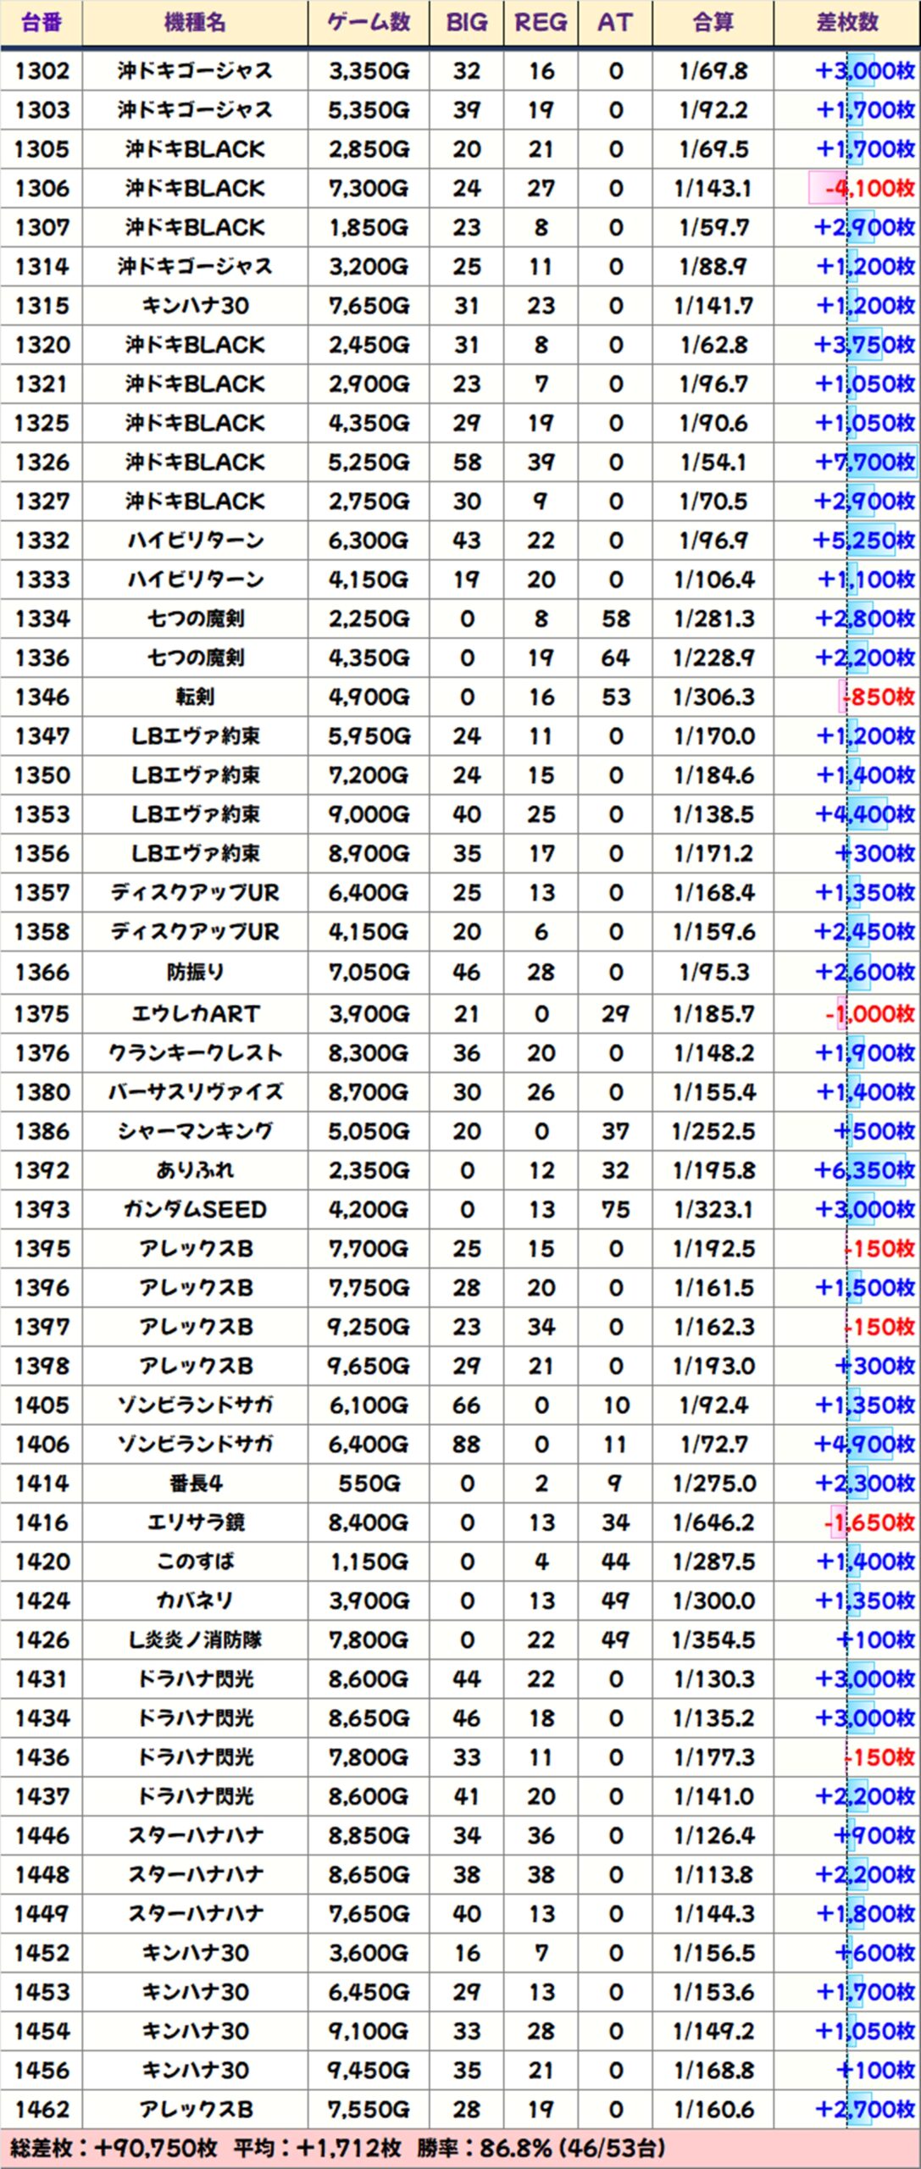This screenshot has width=921, height=2169.
Task: Select ハイビリターン name in row 1332
Action: point(195,541)
